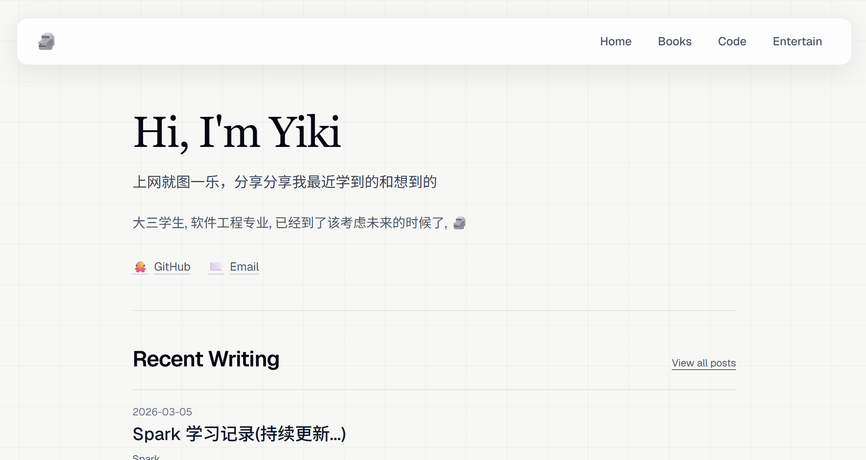Click the 2026-03-05 post date

point(162,412)
